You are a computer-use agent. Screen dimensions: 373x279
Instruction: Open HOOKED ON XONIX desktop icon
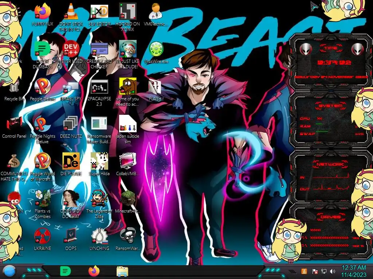coord(128,12)
